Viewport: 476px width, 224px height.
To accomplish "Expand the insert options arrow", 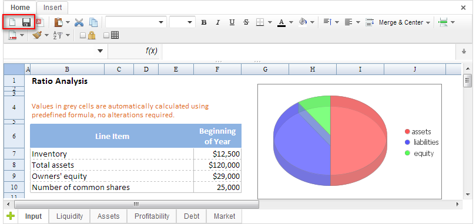I will click(x=452, y=22).
